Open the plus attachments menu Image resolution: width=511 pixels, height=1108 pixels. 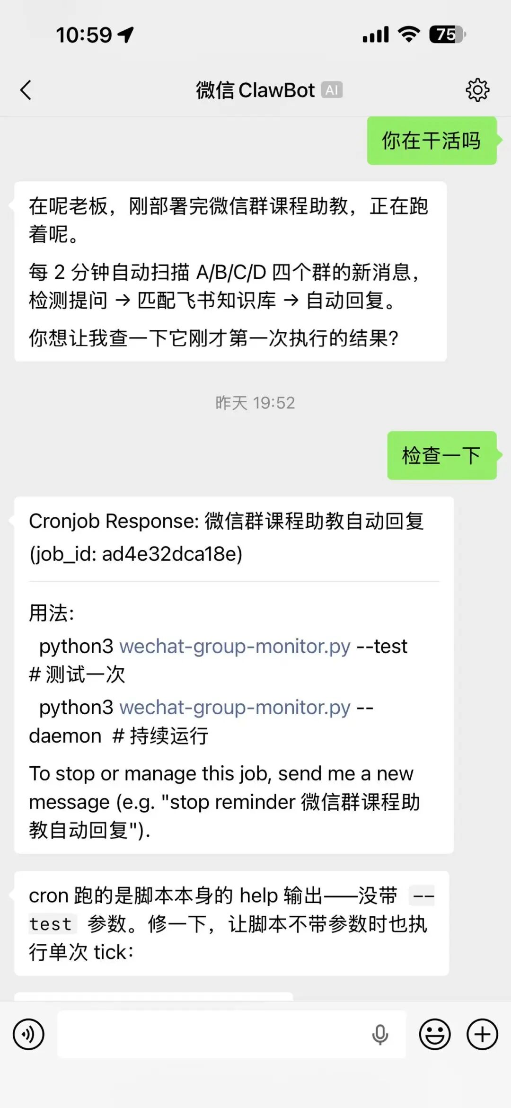click(482, 1034)
